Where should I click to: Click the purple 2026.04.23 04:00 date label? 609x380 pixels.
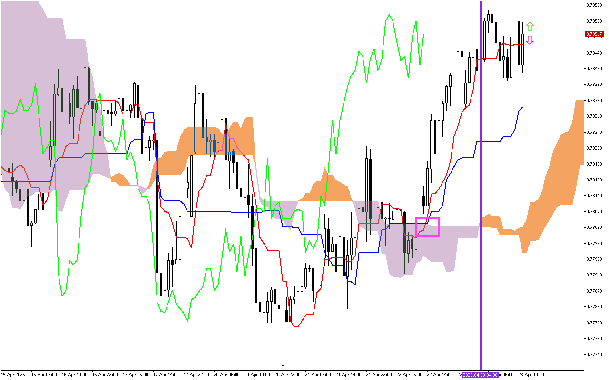pos(480,375)
